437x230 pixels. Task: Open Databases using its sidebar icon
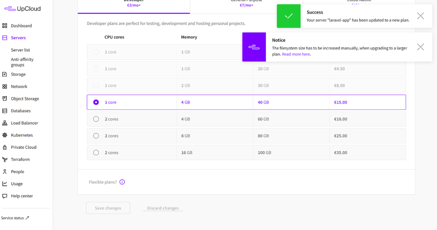[x=5, y=111]
